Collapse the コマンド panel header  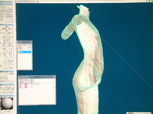[7, 24]
